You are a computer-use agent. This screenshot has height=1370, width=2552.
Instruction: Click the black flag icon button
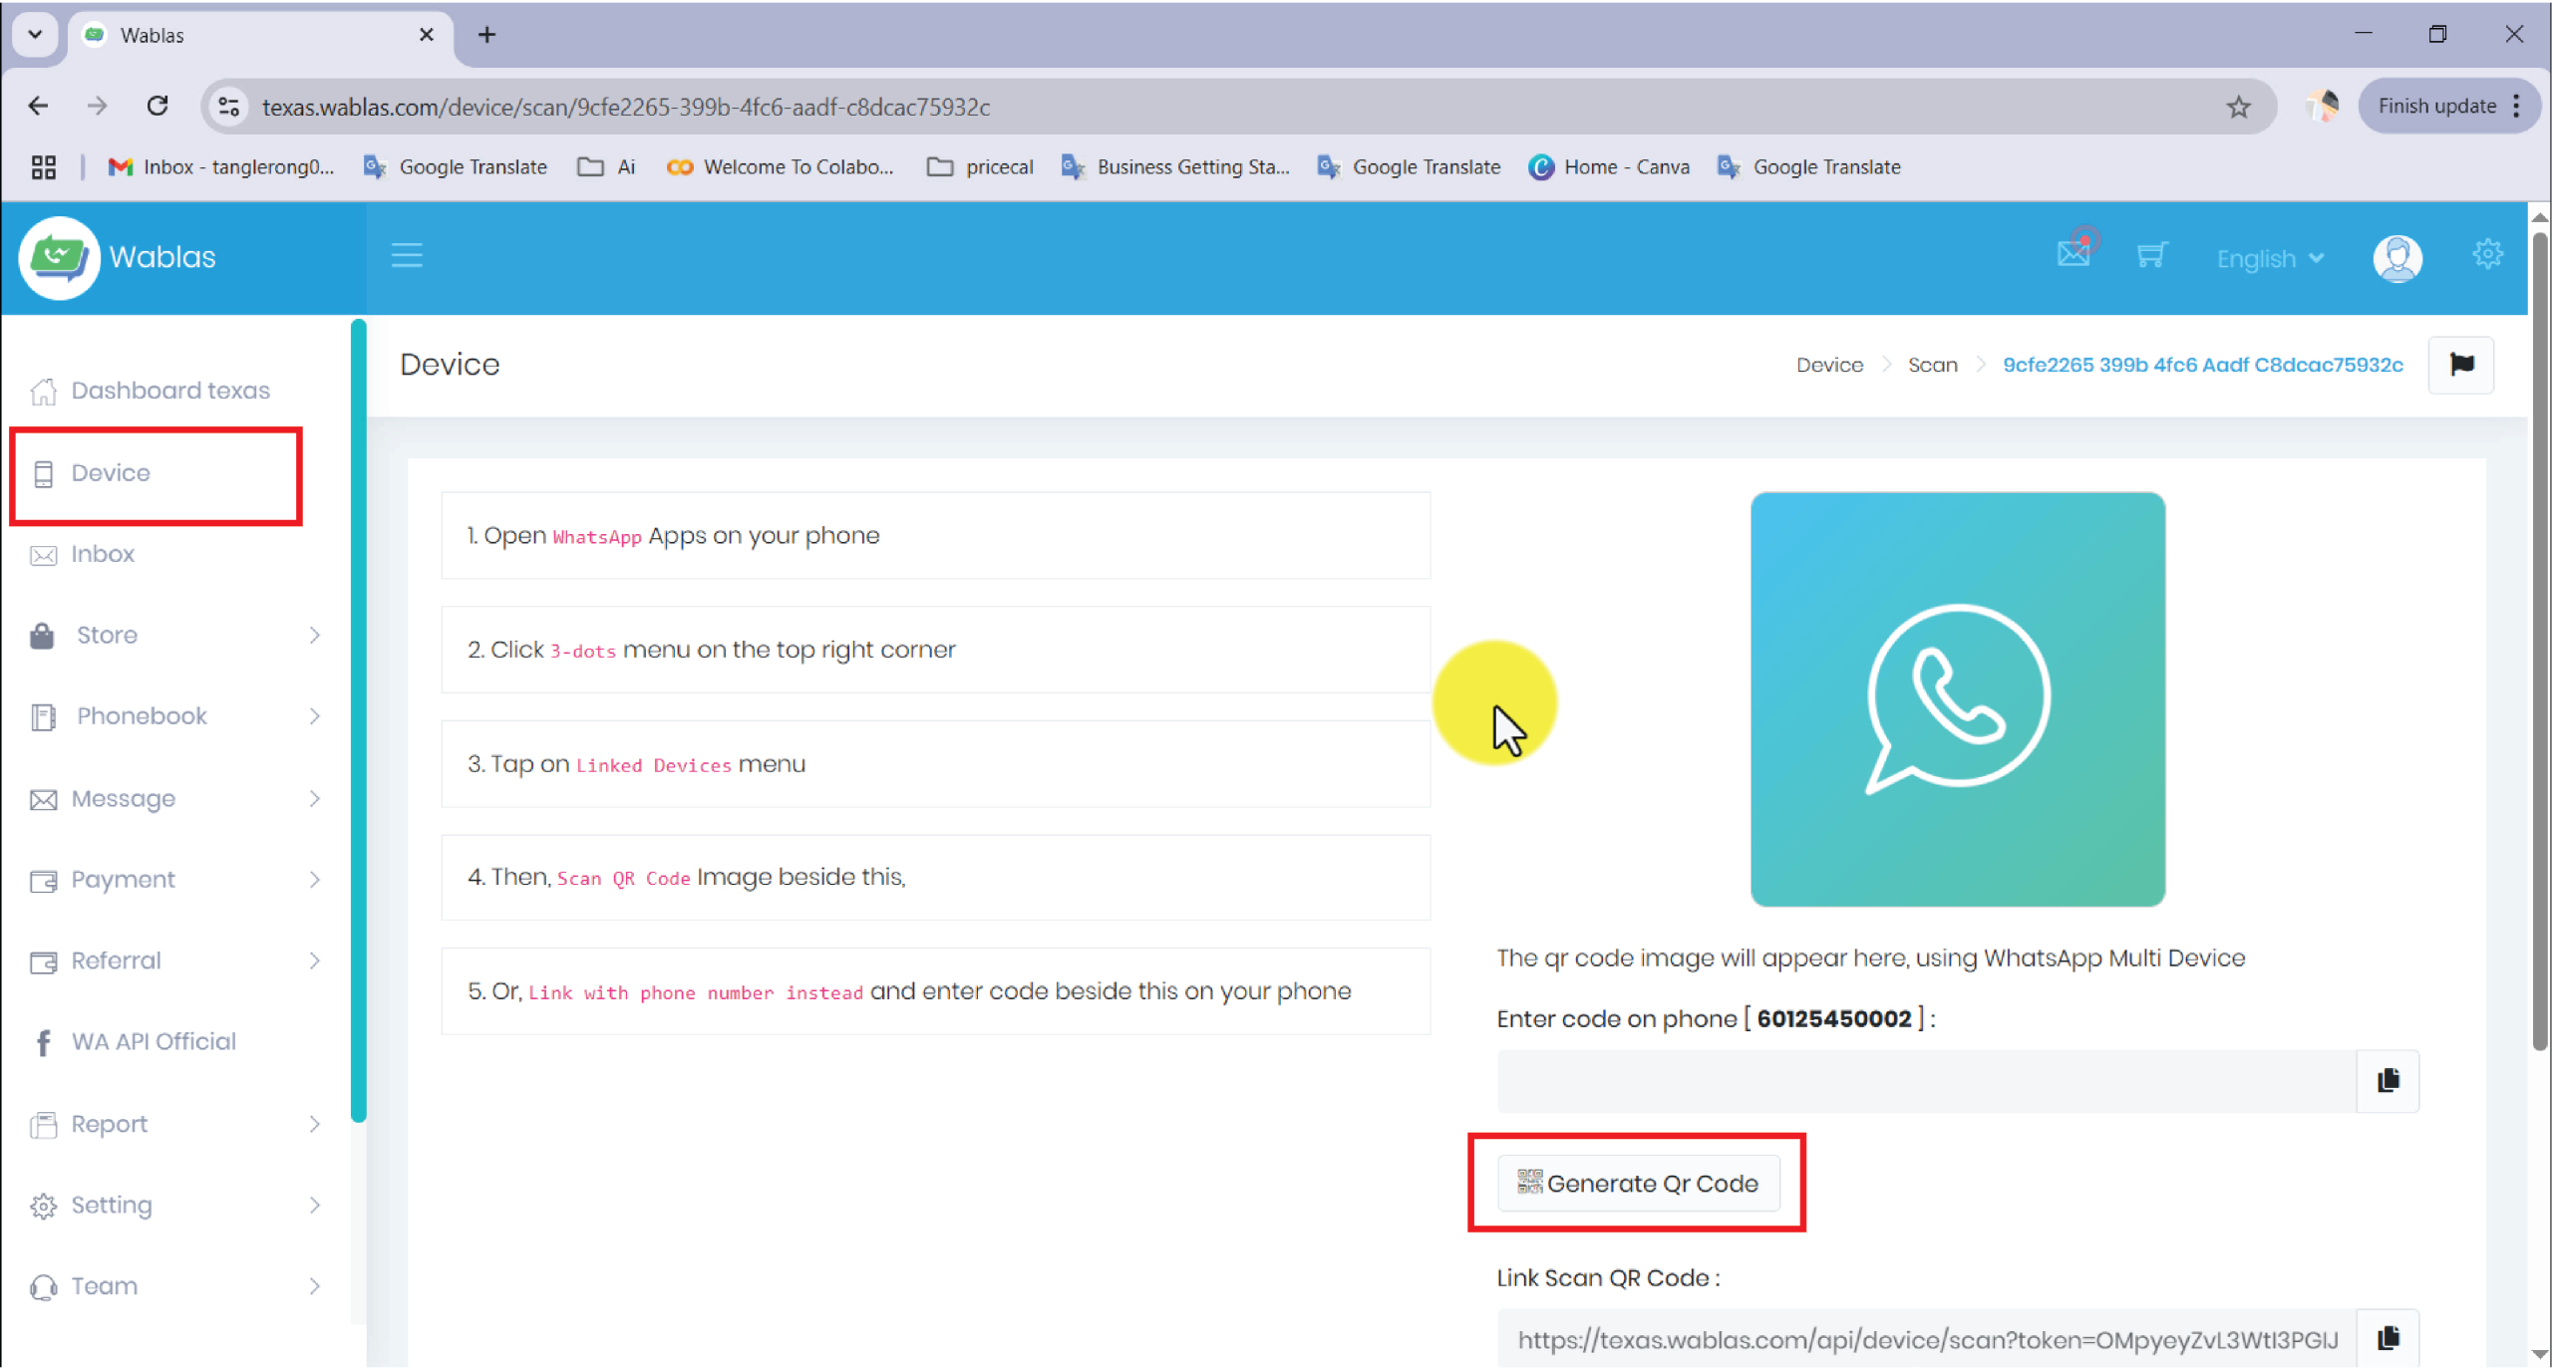click(2460, 365)
